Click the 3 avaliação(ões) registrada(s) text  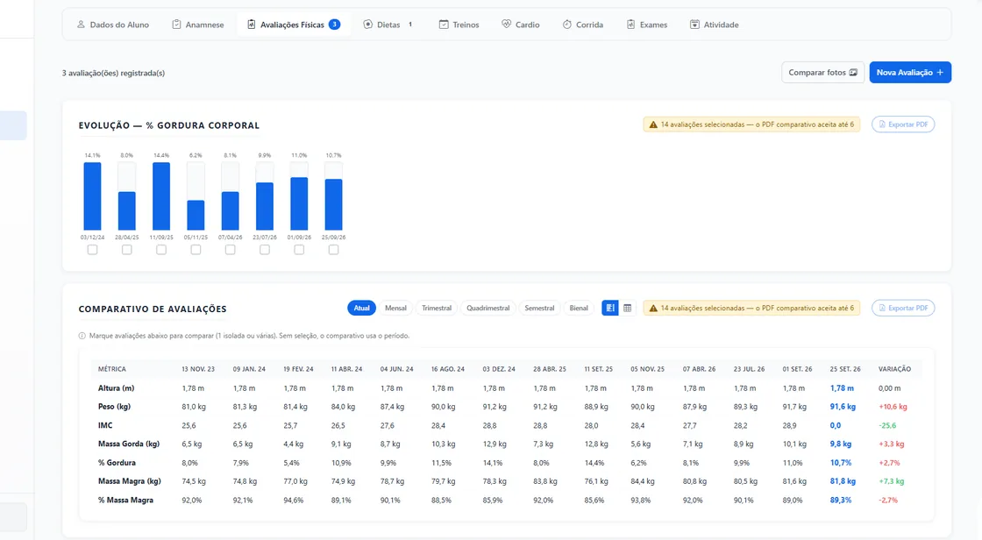113,73
